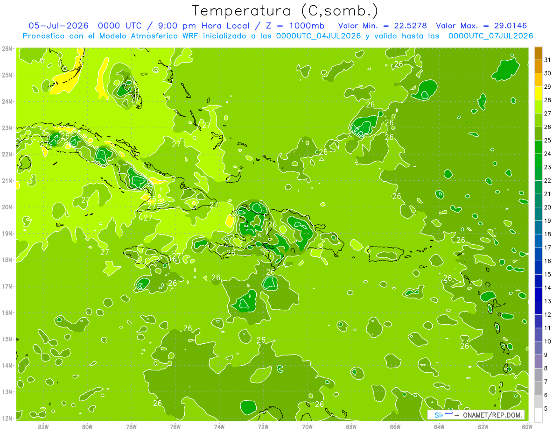Click the yellow swatch between 28 and 29
Image resolution: width=560 pixels, height=433 pixels.
tap(538, 93)
